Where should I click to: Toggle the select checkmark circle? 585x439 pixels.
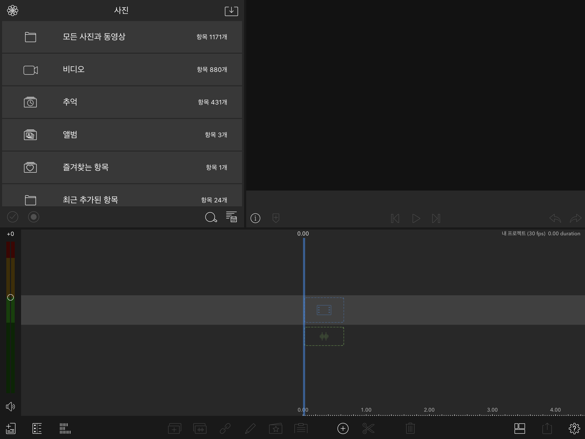point(12,217)
